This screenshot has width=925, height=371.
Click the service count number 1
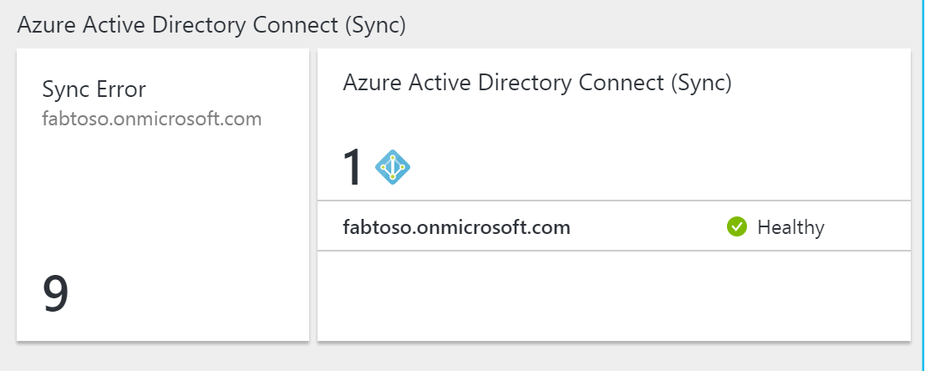[353, 168]
